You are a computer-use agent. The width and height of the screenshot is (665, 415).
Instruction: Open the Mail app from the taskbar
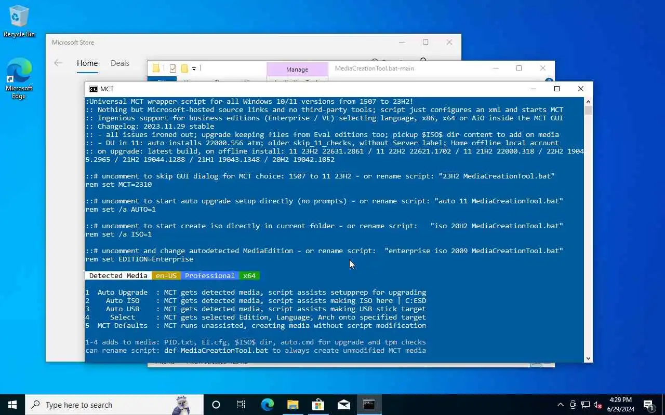343,405
